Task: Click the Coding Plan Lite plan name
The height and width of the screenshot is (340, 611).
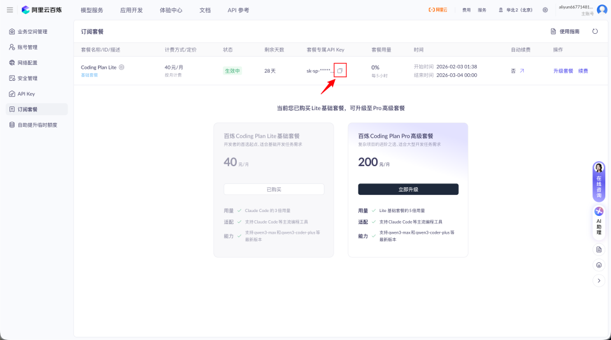Action: pyautogui.click(x=99, y=67)
